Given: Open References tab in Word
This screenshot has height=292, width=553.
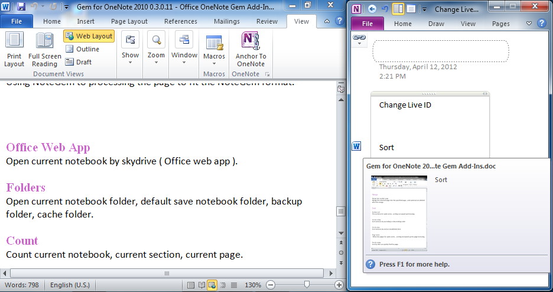Looking at the screenshot, I should (x=181, y=21).
